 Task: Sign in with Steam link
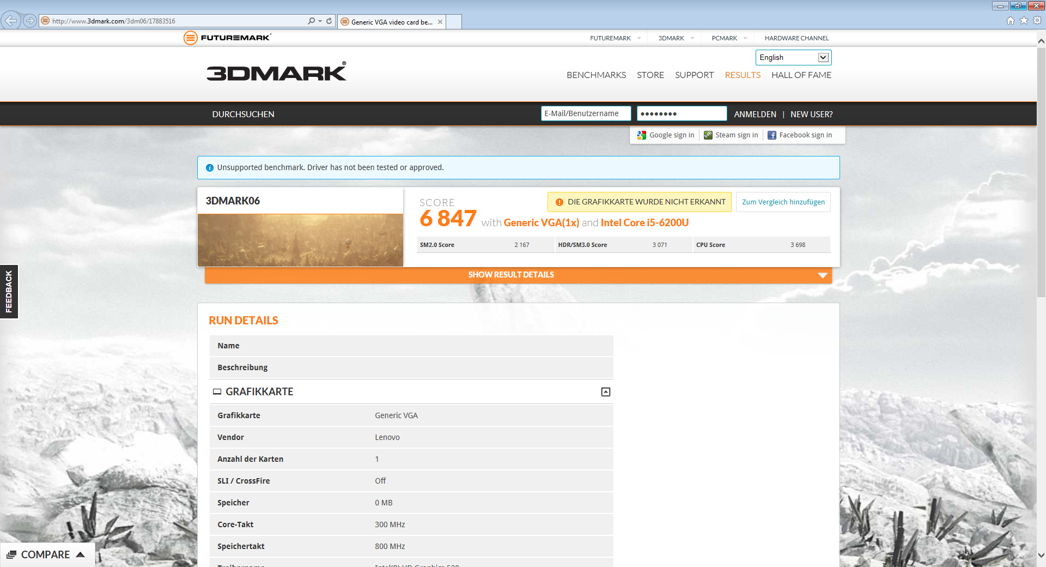[x=737, y=135]
